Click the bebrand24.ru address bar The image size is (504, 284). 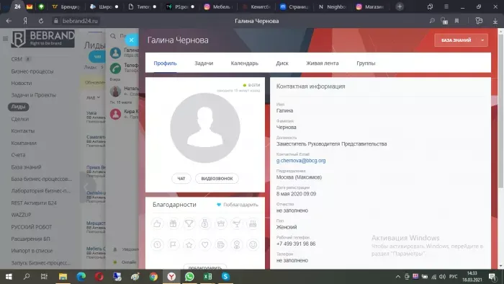[76, 21]
